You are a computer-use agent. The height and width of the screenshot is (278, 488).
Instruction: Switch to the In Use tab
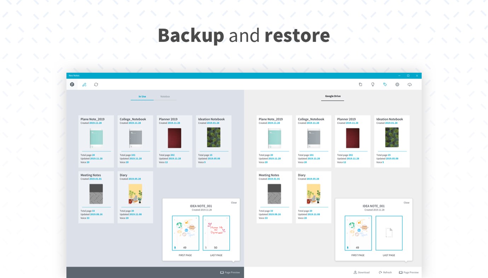tap(142, 96)
